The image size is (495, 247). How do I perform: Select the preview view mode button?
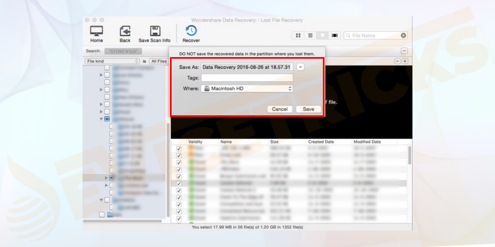tap(322, 36)
